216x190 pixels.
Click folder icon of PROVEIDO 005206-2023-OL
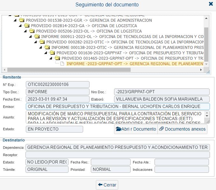click(32, 31)
